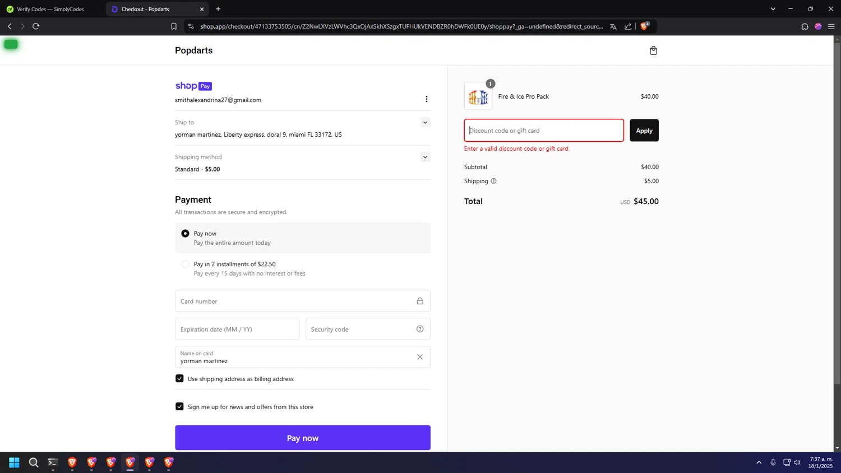
Task: Reload the checkout page
Action: point(36,26)
